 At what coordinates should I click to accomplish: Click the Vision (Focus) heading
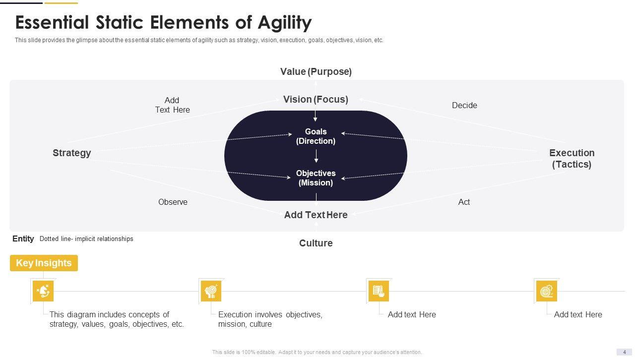tap(316, 100)
